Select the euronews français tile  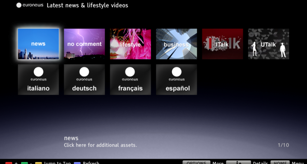130,80
